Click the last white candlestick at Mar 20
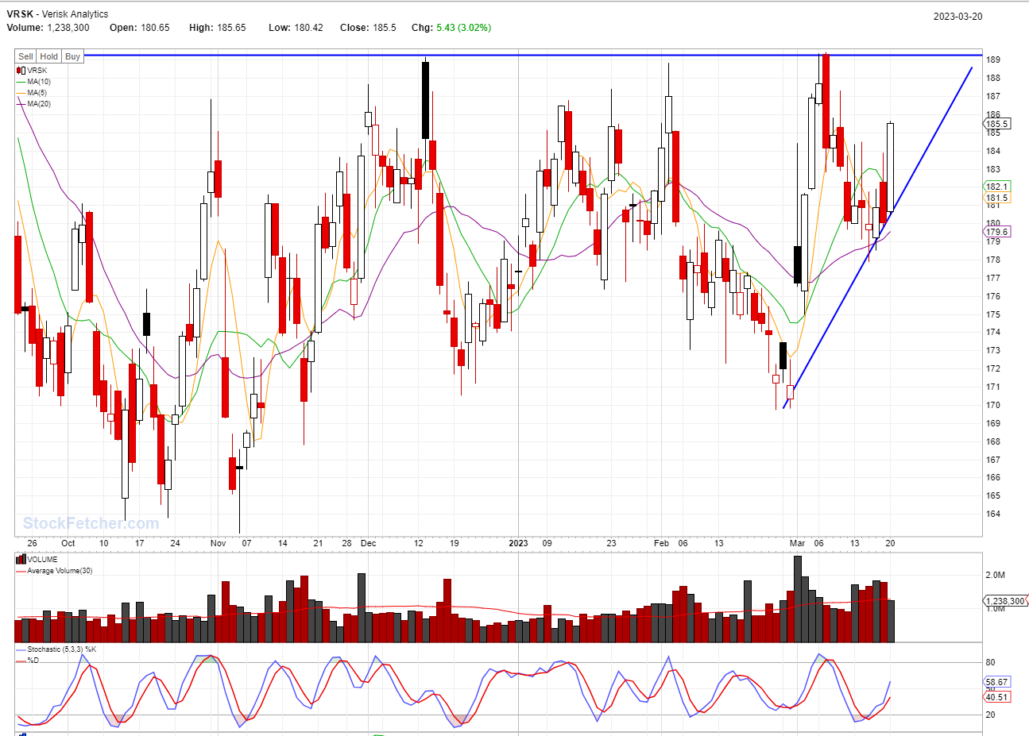This screenshot has height=736, width=1029. tap(890, 167)
